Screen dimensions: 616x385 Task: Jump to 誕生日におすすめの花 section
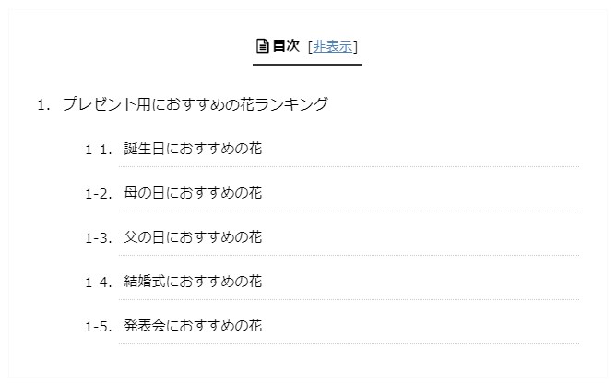point(193,149)
